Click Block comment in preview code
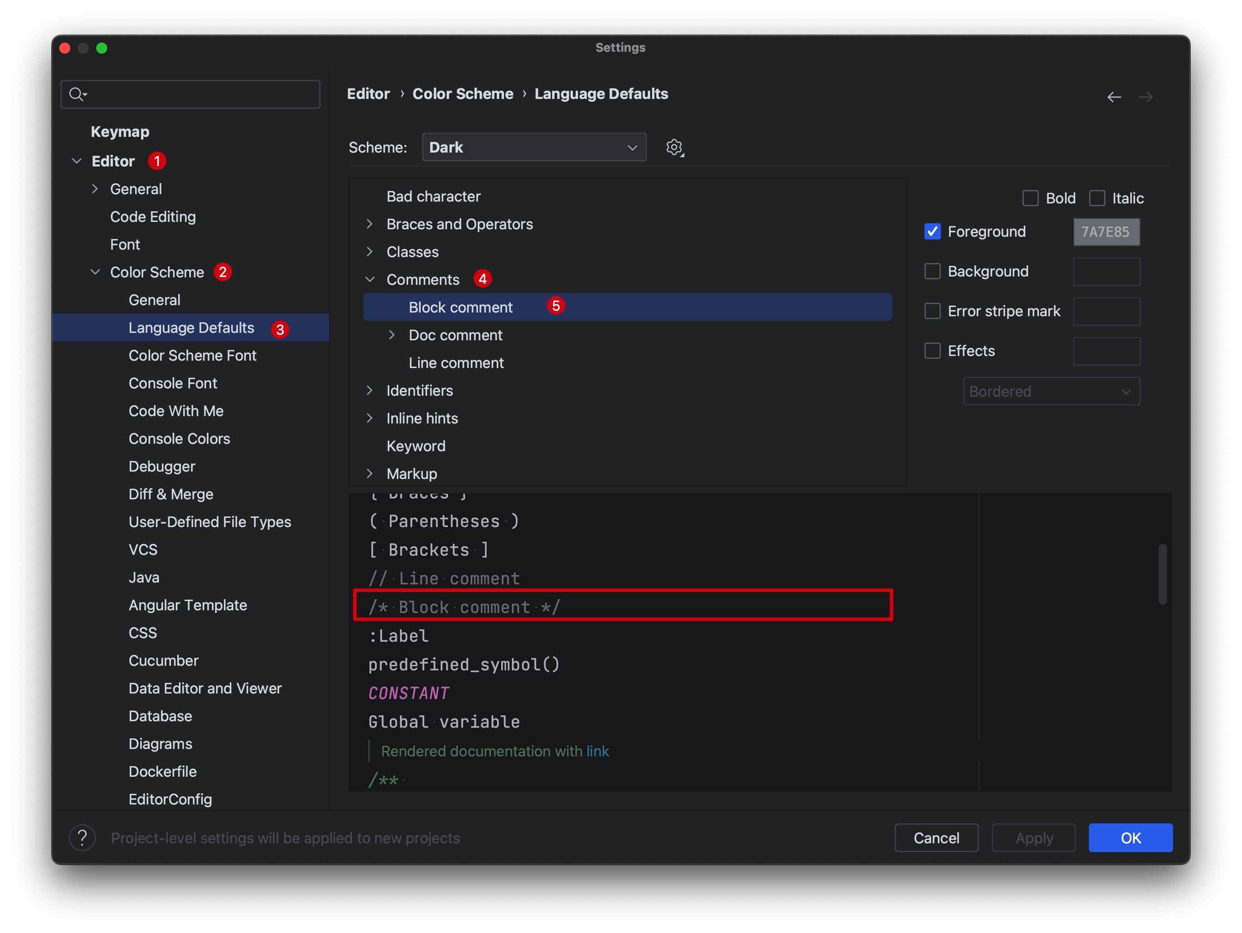This screenshot has height=933, width=1242. click(x=464, y=607)
